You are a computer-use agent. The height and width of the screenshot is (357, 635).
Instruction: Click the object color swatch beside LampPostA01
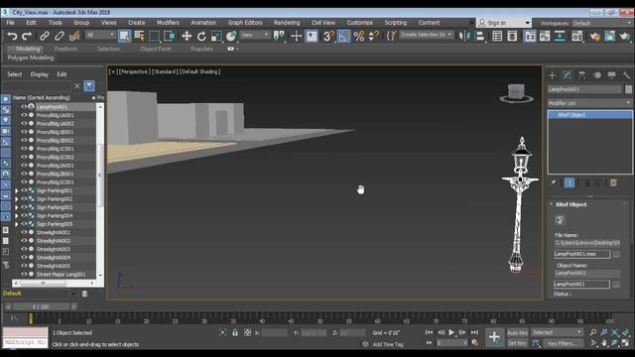[628, 89]
